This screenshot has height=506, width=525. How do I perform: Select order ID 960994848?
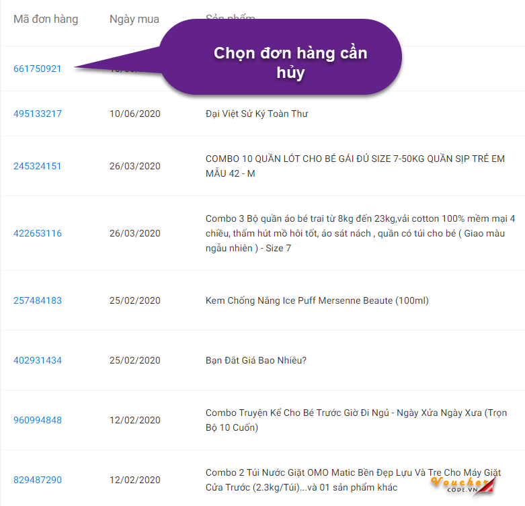38,420
